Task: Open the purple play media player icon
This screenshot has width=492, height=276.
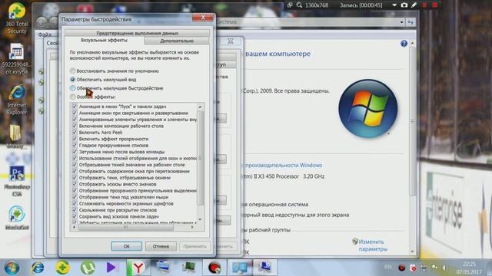Action: 111,268
